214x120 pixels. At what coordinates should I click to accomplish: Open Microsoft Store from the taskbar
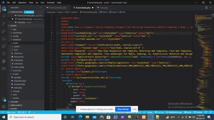pos(108,117)
